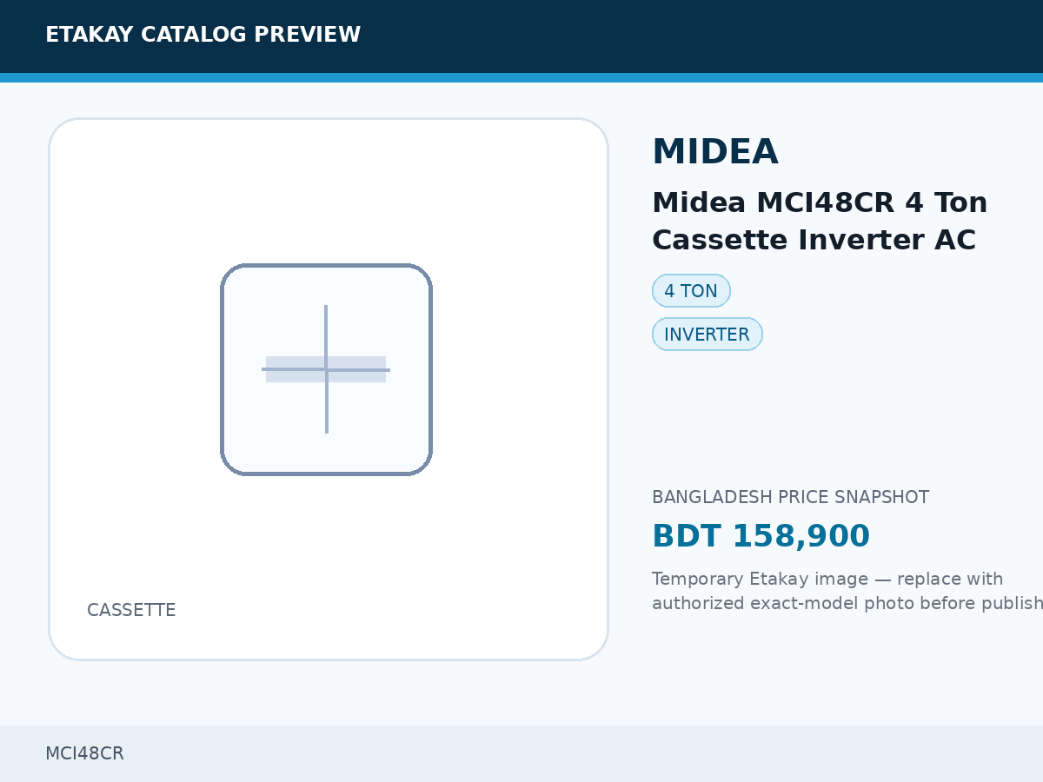Screen dimensions: 1043x782
Task: Click the ETAKAY CATALOG PREVIEW header title
Action: tap(203, 35)
